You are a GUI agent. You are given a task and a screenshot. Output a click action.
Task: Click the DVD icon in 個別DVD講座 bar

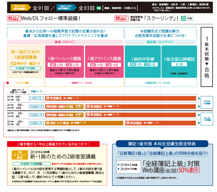(x=48, y=123)
